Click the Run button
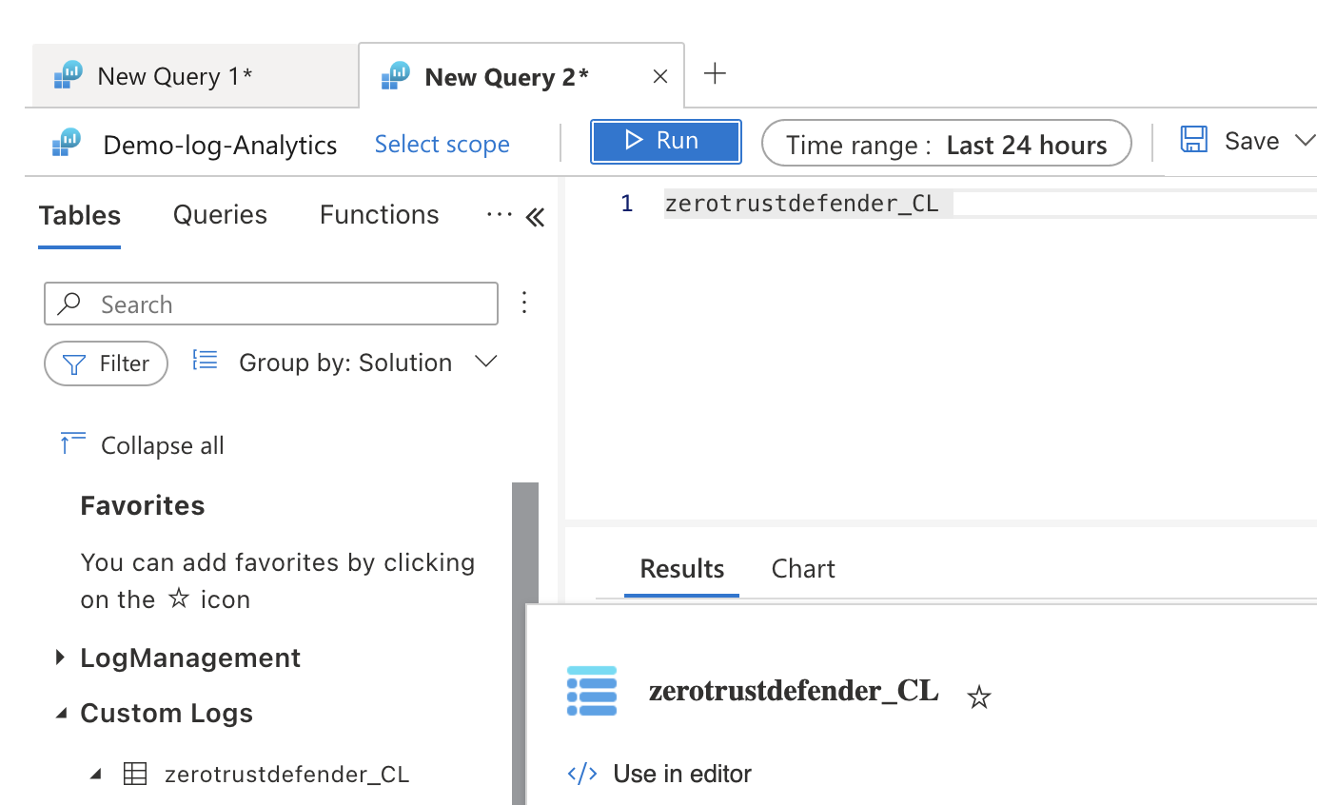The width and height of the screenshot is (1317, 805). pyautogui.click(x=665, y=140)
